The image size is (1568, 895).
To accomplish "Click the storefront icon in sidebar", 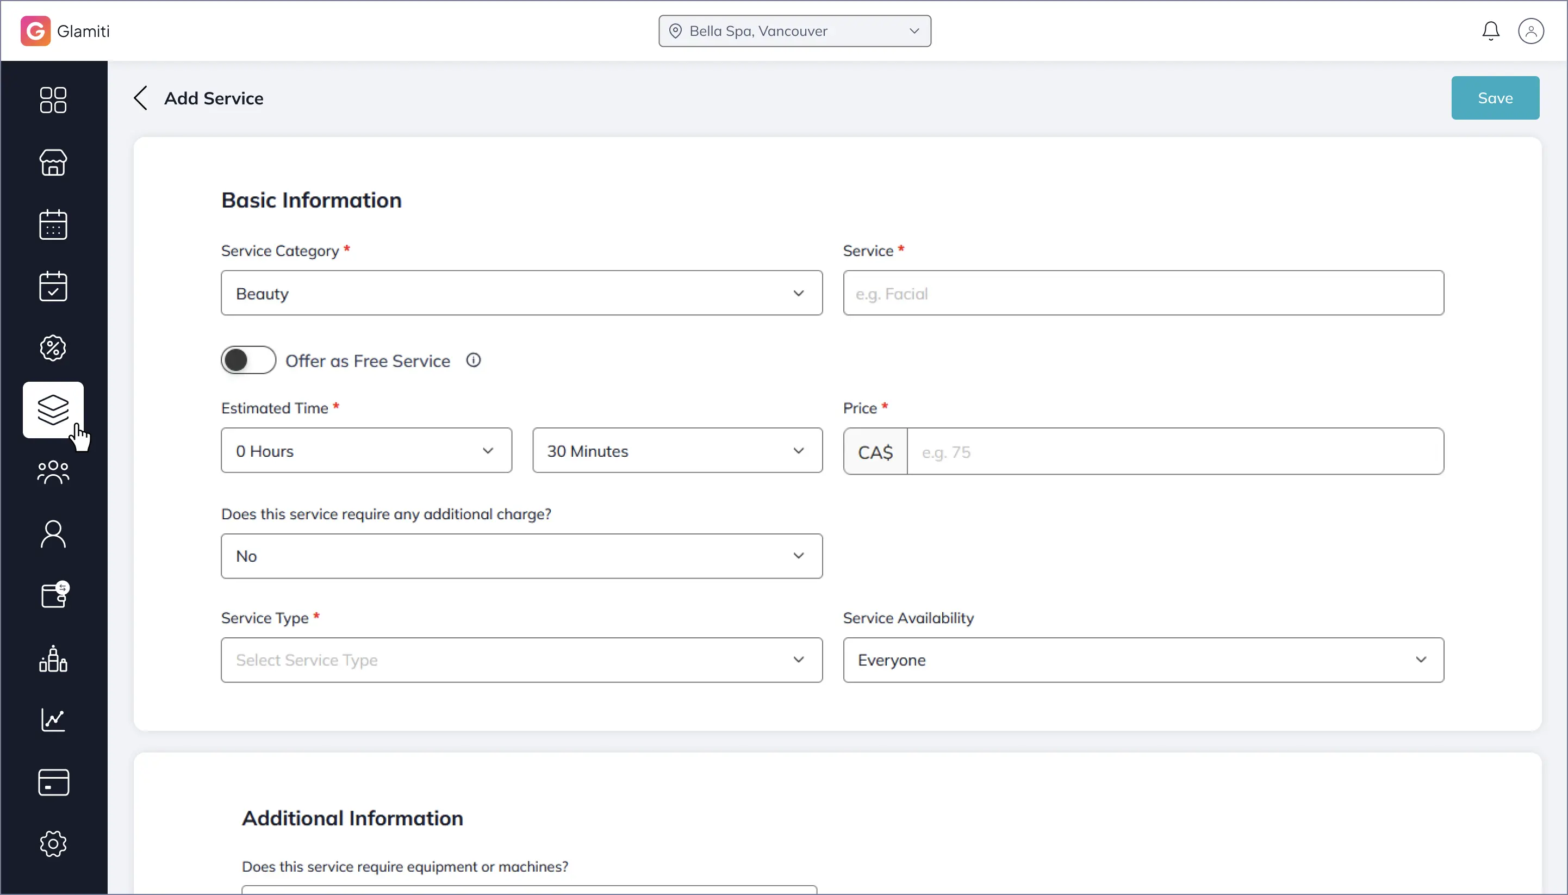I will tap(53, 162).
